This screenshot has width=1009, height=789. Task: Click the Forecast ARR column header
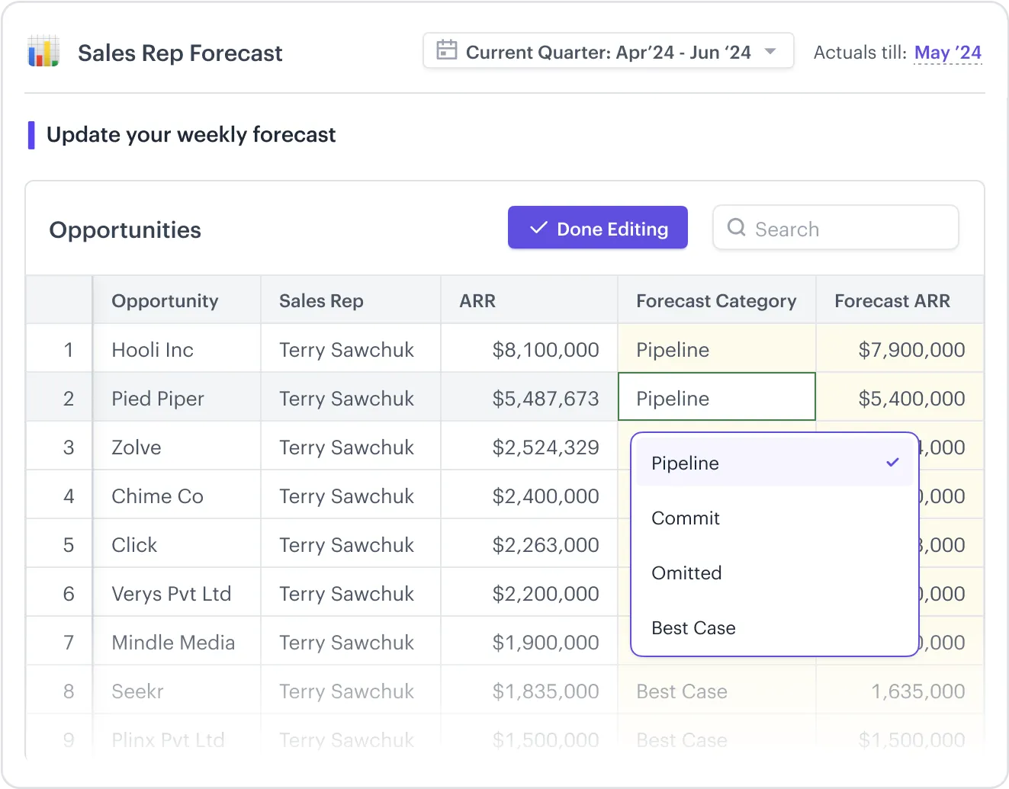[x=900, y=300]
